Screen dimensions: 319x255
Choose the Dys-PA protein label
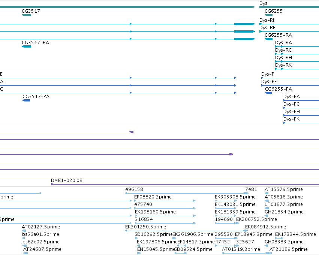click(x=292, y=97)
